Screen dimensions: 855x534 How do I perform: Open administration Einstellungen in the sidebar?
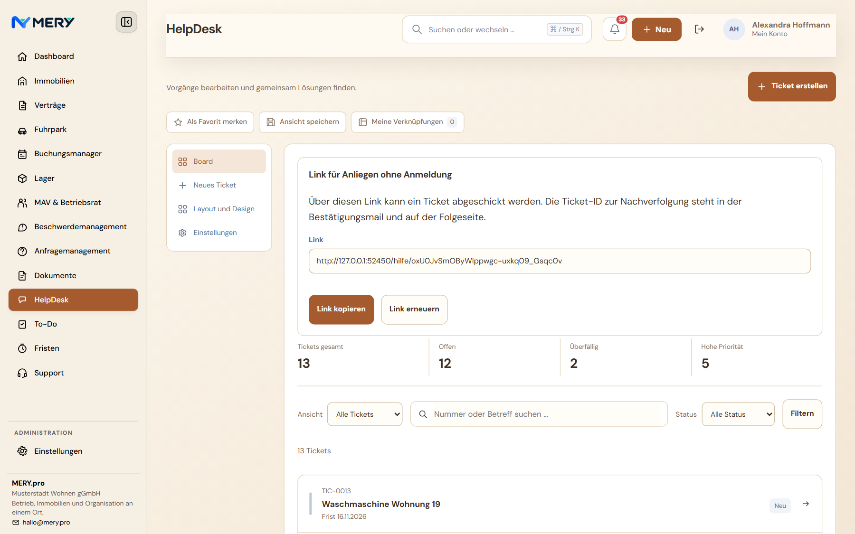73,451
